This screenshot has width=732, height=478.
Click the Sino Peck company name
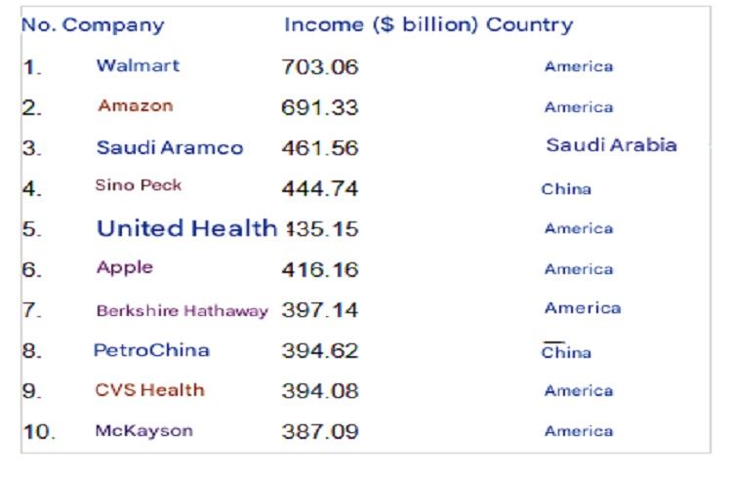click(x=138, y=185)
